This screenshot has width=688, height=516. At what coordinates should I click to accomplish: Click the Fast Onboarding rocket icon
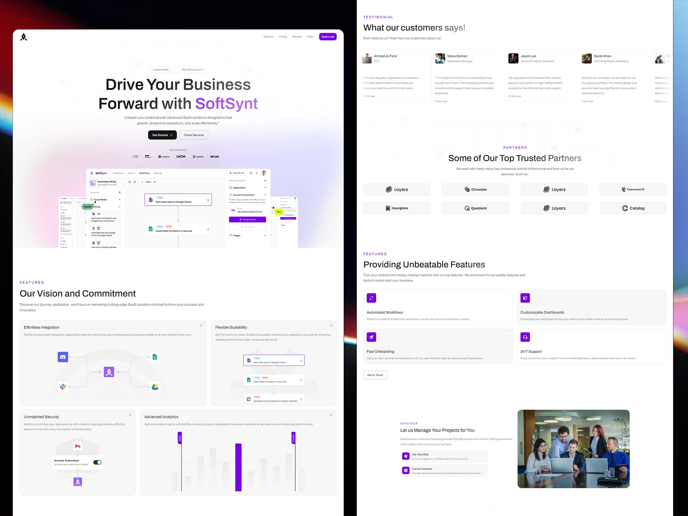[x=371, y=337]
